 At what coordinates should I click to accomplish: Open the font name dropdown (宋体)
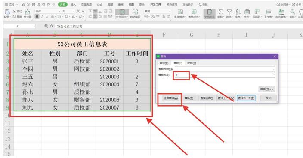[59, 11]
